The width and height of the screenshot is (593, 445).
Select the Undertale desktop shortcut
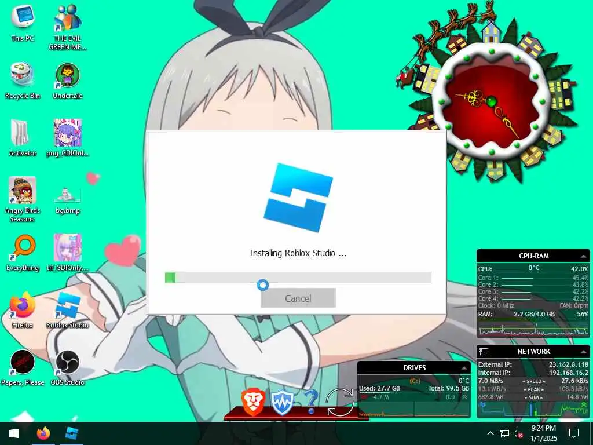(68, 81)
